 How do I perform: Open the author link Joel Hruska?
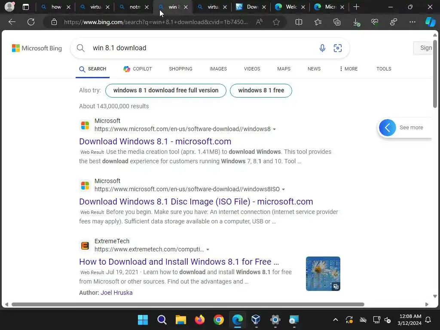pos(116,292)
